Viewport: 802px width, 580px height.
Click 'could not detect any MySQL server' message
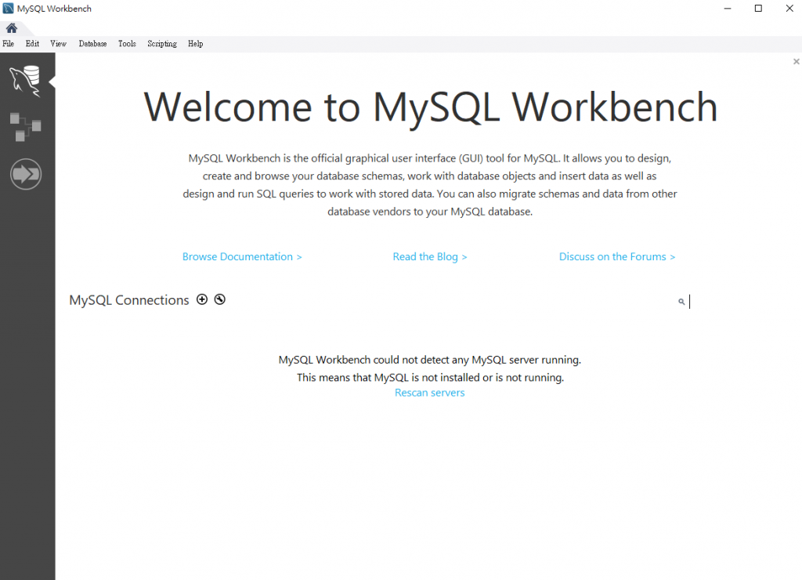(430, 360)
